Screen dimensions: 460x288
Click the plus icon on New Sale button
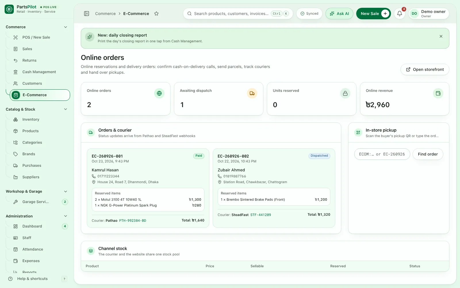(x=385, y=14)
